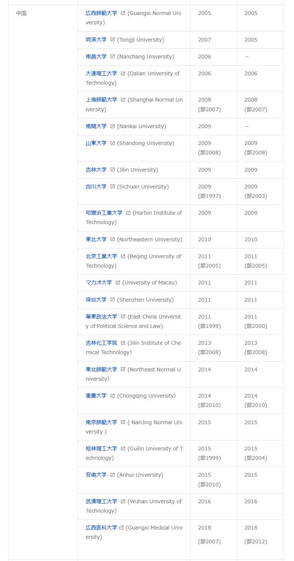Click the external-link icon next to 広西師範大学
Image resolution: width=294 pixels, height=561 pixels.
click(123, 13)
